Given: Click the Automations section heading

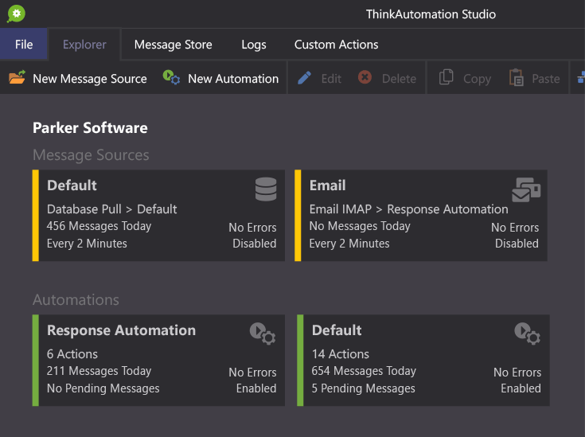Looking at the screenshot, I should (x=76, y=299).
